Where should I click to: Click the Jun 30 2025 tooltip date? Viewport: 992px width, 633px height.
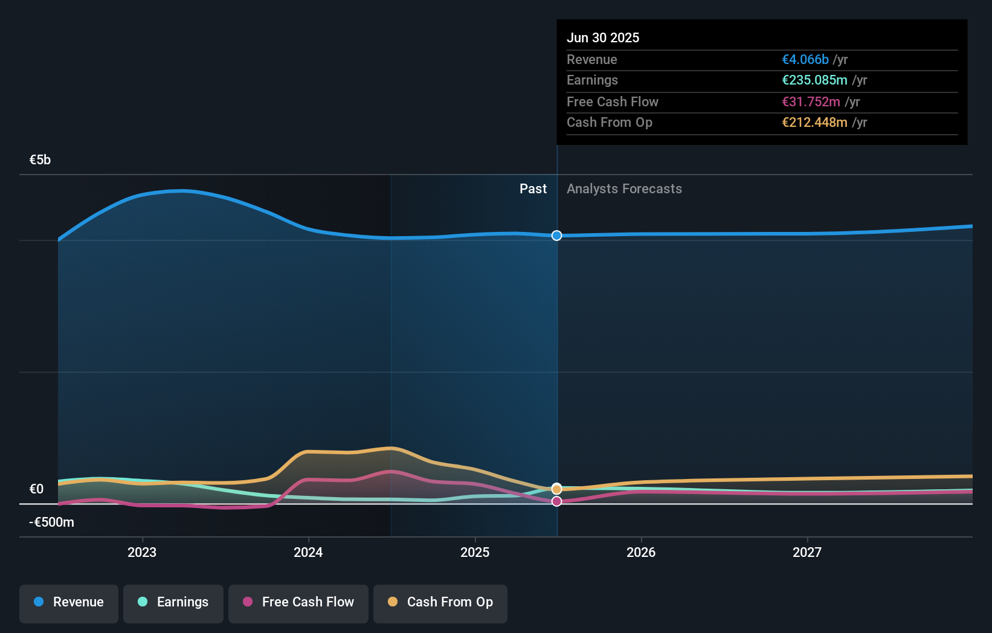[603, 37]
